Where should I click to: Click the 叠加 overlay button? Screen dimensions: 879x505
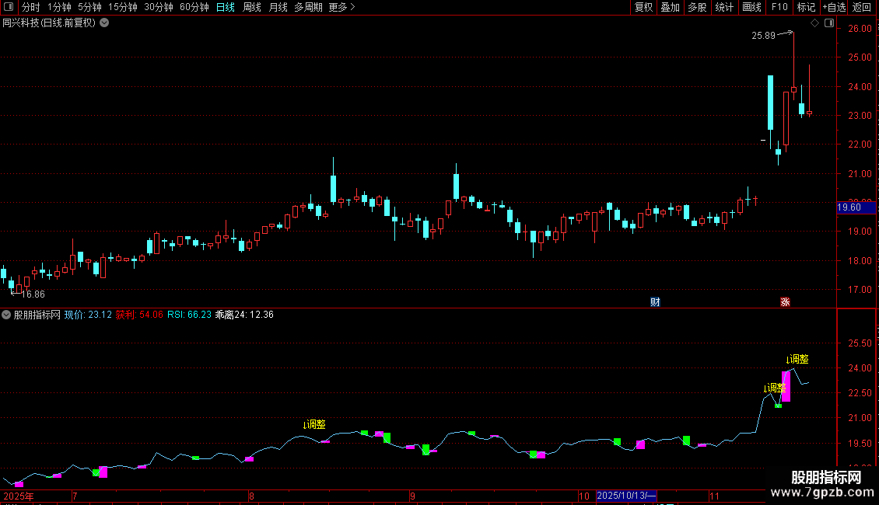pyautogui.click(x=671, y=7)
